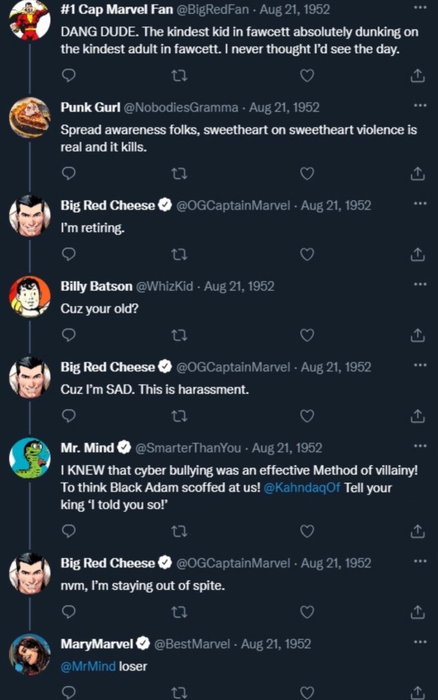438x700 pixels.
Task: Open Punk Gurl's pie avatar
Action: pyautogui.click(x=30, y=117)
